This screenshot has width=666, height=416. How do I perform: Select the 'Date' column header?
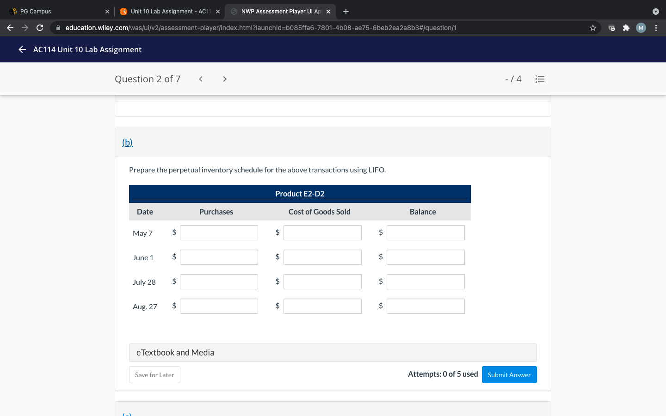pyautogui.click(x=145, y=212)
